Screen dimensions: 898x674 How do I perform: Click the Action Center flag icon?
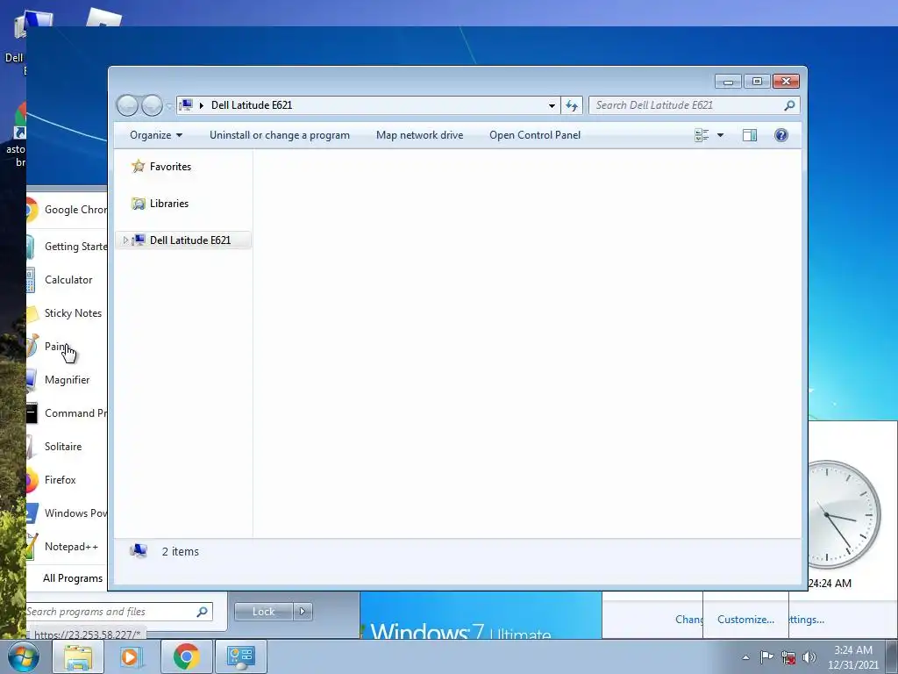(766, 657)
